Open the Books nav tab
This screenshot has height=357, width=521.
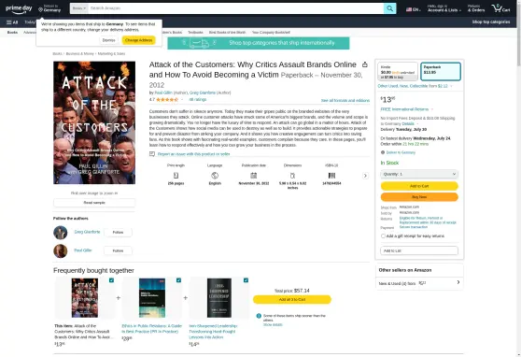13,33
